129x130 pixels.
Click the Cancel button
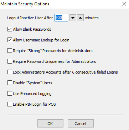81,124
